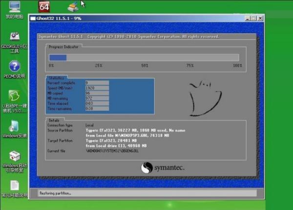This screenshot has height=210, width=293.
Task: Open the scanner-style desktop icon beside 64
Action: point(72,6)
